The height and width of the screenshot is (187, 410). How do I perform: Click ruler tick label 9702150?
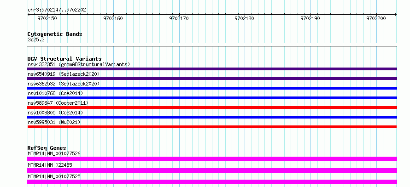[47, 18]
